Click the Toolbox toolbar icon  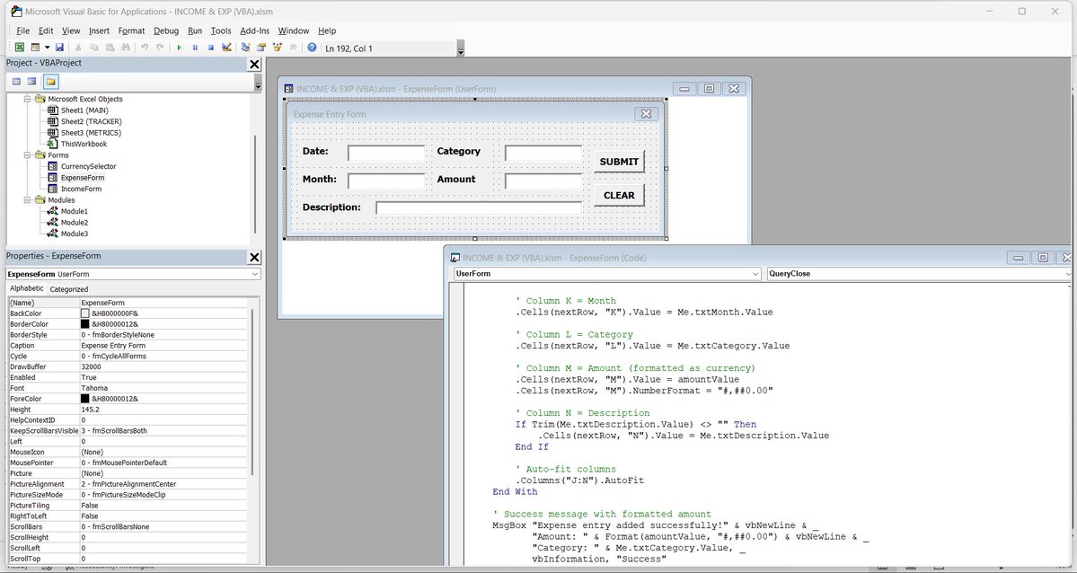294,48
